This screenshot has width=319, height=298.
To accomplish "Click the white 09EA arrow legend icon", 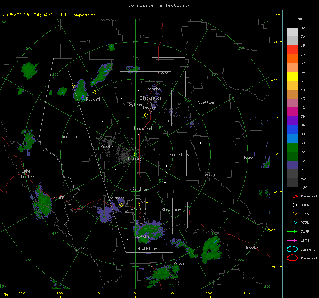I will pyautogui.click(x=292, y=205).
